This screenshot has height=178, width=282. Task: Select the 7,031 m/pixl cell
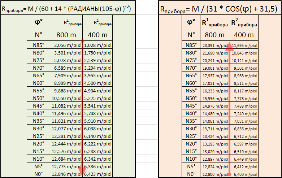point(244,121)
